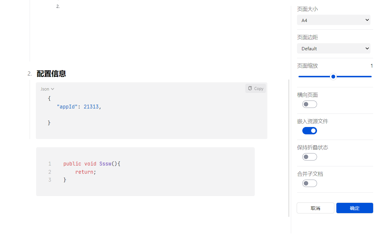Viewport: 379px width, 239px height.
Task: Open the 页面大小 A4 dropdown
Action: point(333,20)
